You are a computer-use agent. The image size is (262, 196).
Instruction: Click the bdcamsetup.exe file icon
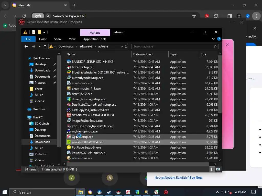69,67
